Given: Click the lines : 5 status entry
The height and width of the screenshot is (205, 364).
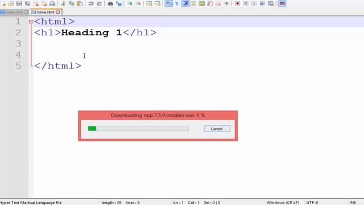Looking at the screenshot, I should click(x=133, y=203).
